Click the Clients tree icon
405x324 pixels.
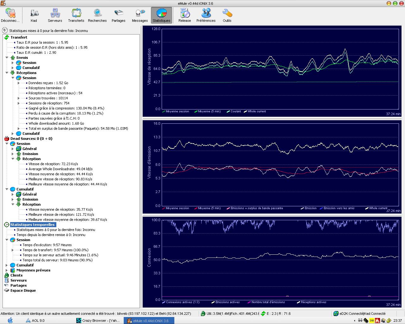pos(7,275)
